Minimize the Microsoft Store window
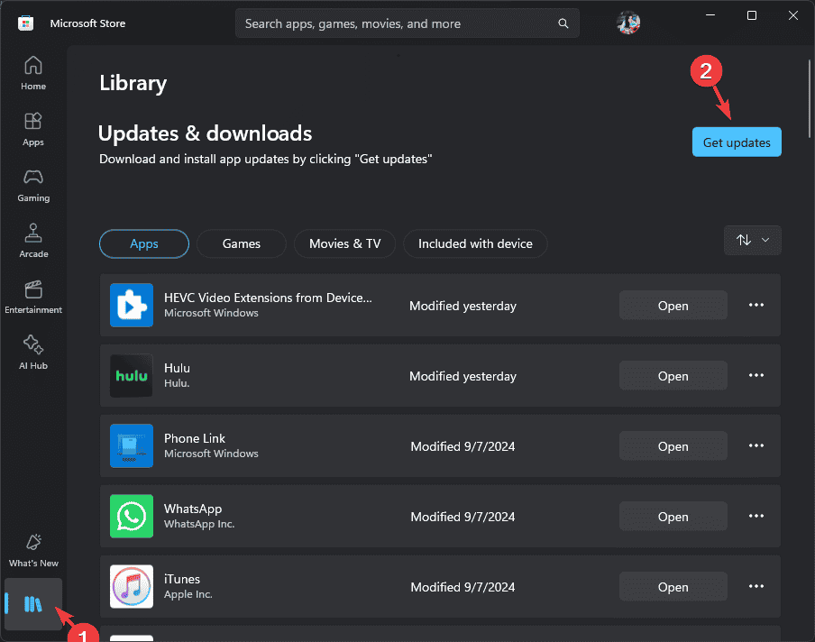Image resolution: width=815 pixels, height=642 pixels. tap(710, 15)
